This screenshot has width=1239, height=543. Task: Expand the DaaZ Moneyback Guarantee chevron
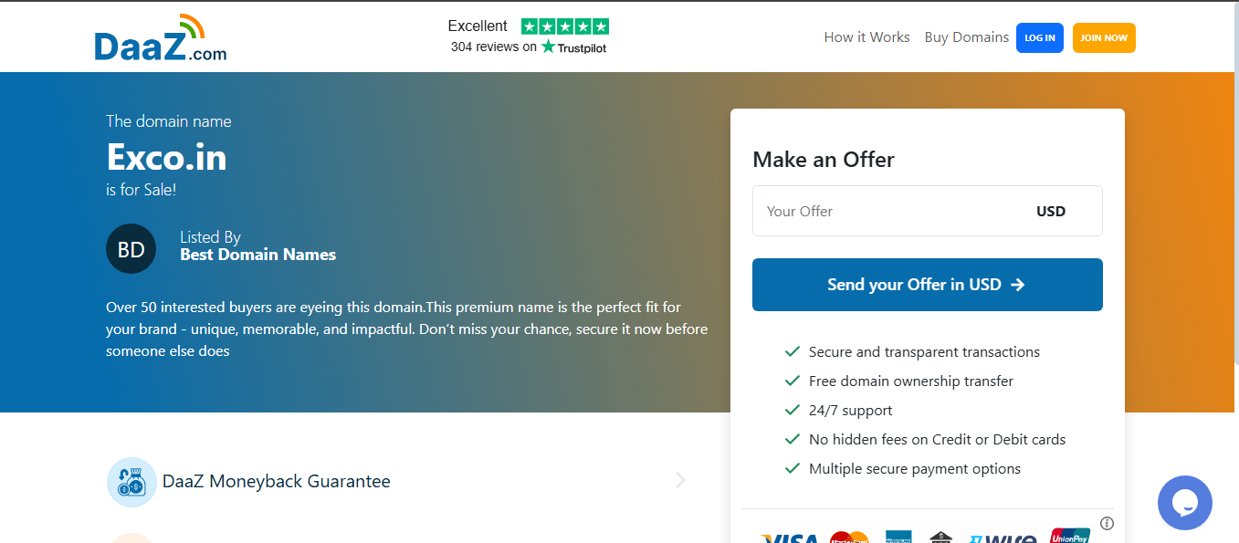[x=680, y=481]
